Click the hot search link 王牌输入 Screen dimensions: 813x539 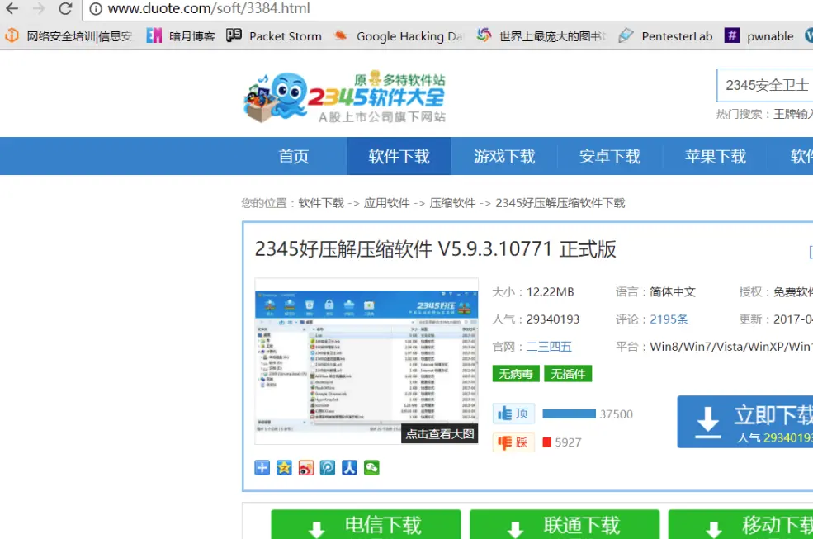[x=793, y=114]
